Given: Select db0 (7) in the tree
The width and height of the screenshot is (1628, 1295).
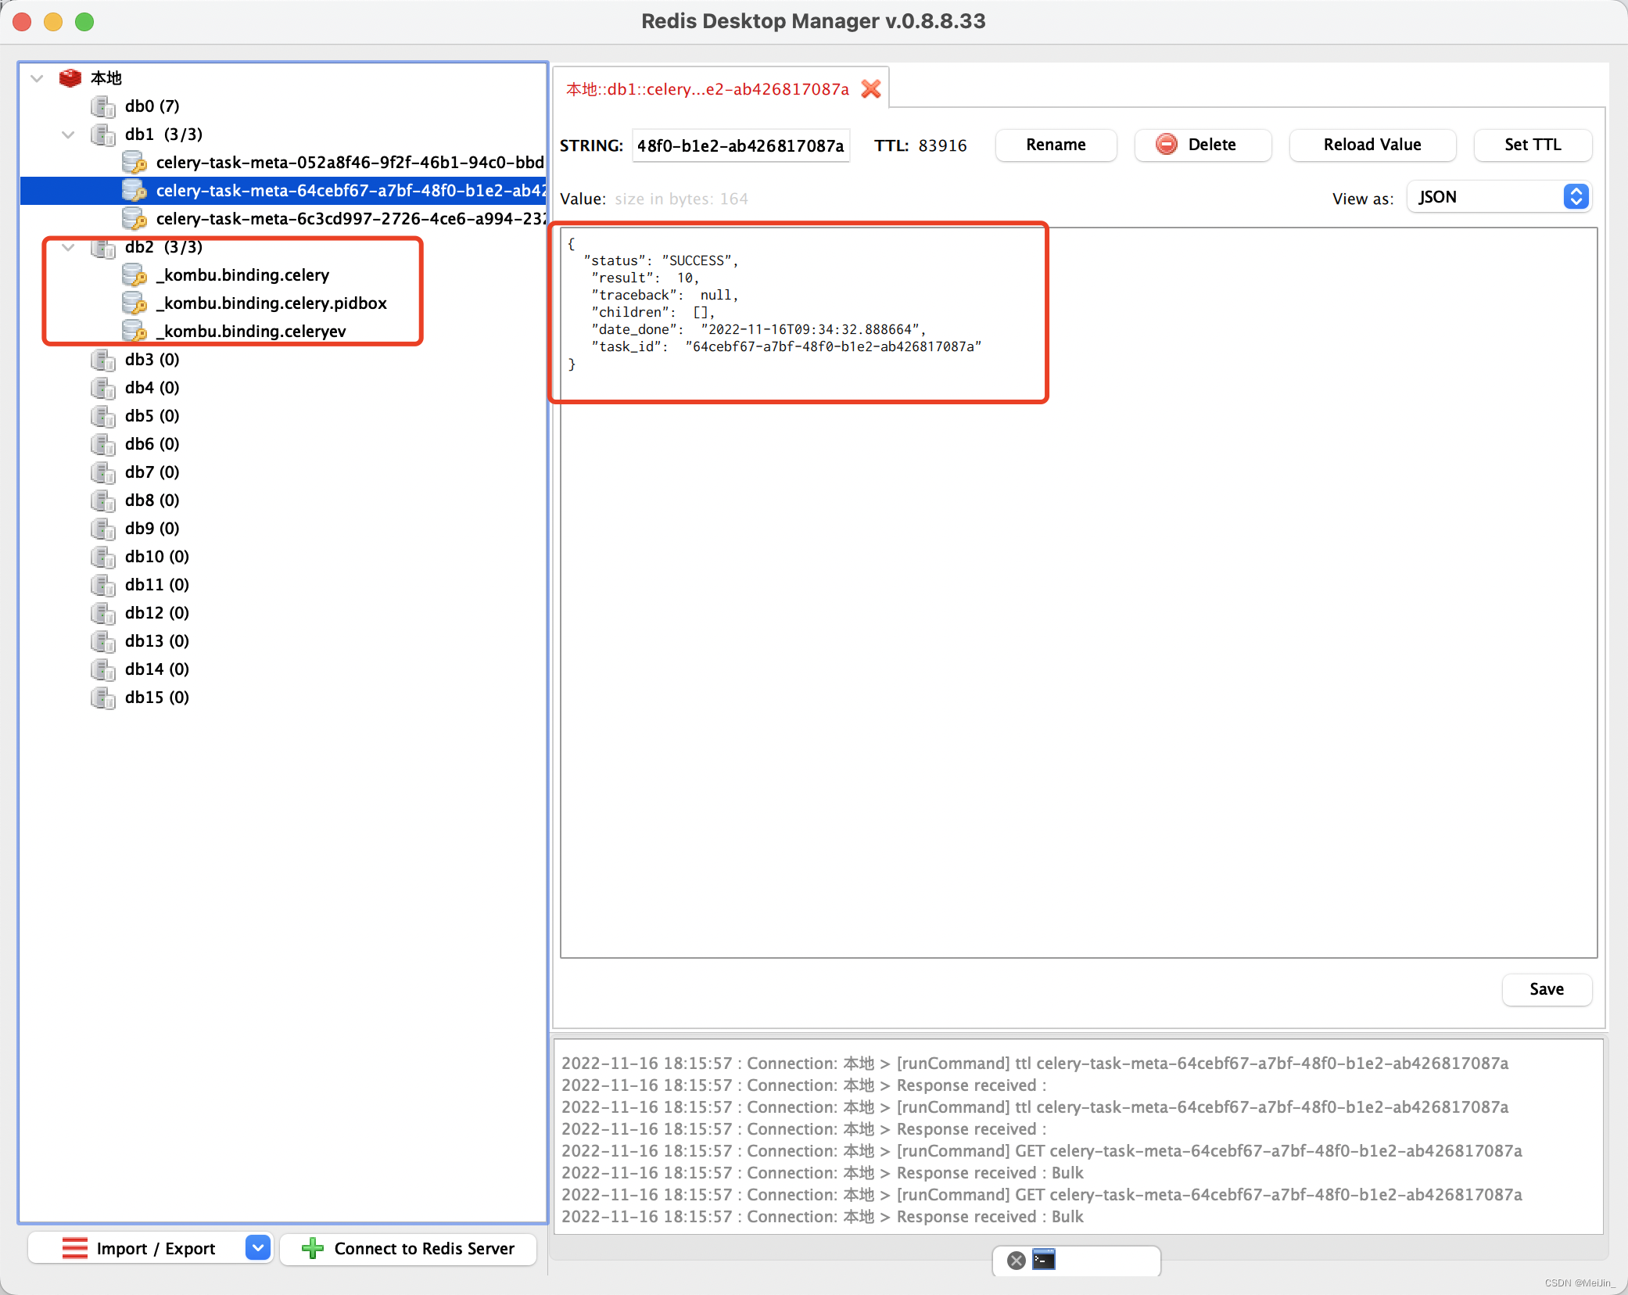Looking at the screenshot, I should (x=152, y=106).
